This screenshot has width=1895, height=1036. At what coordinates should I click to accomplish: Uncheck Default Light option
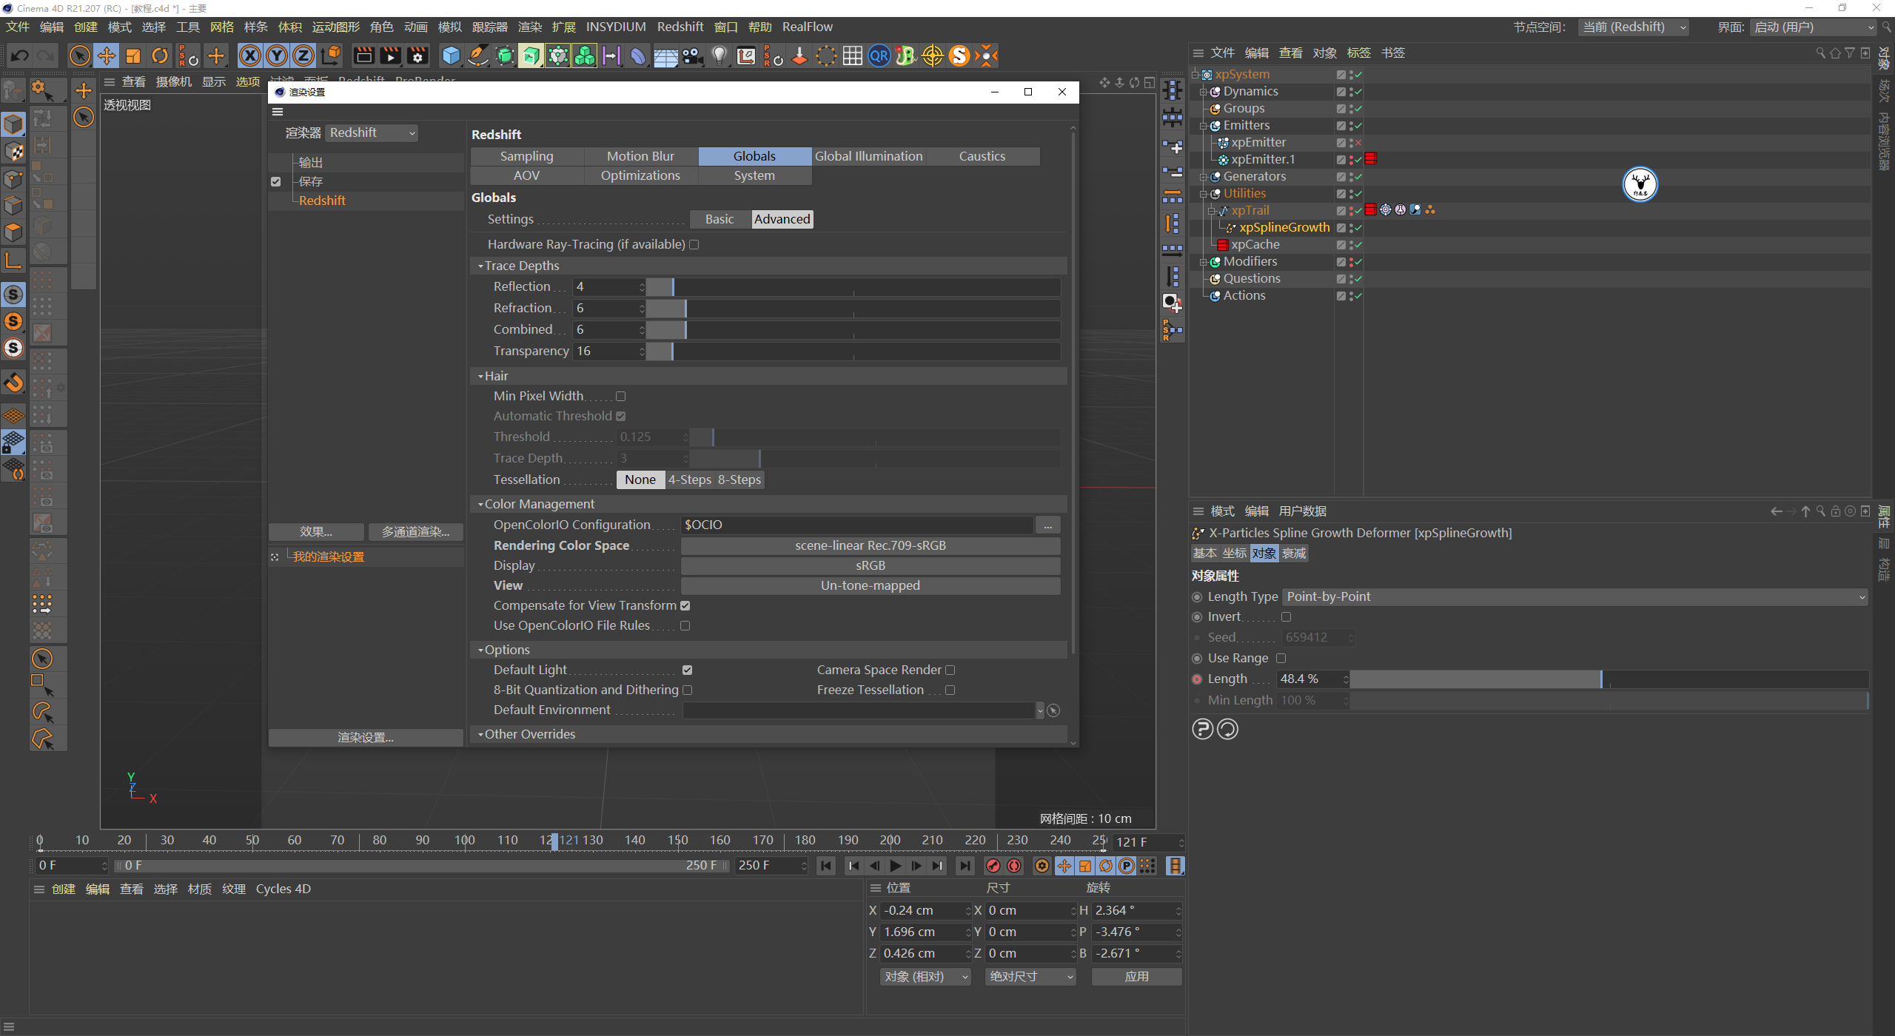click(687, 670)
